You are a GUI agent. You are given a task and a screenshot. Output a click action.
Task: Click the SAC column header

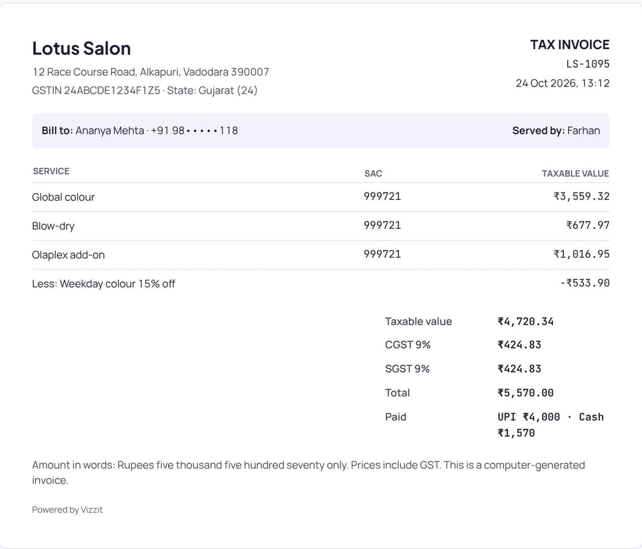[x=373, y=174]
